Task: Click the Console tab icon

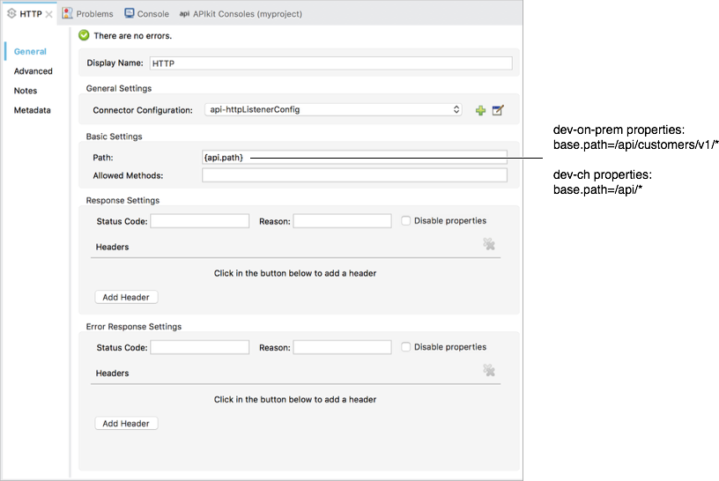Action: pos(130,14)
